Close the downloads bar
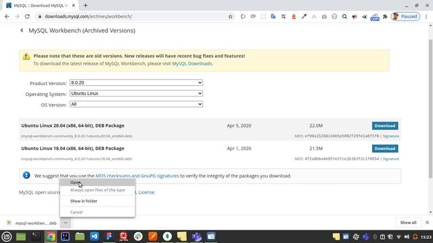Image resolution: width=433 pixels, height=243 pixels. click(427, 222)
